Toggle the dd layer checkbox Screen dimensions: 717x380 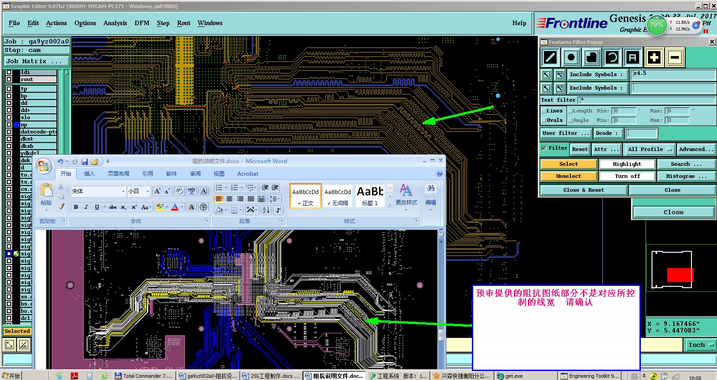coord(9,103)
